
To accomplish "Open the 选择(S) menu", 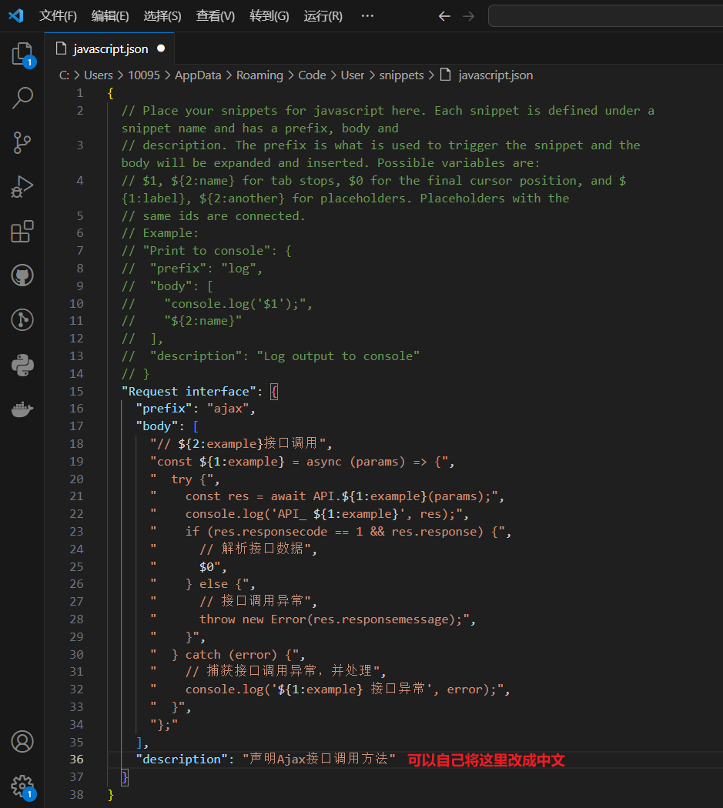I will [x=162, y=16].
